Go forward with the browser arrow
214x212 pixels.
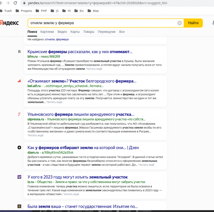(8, 3)
